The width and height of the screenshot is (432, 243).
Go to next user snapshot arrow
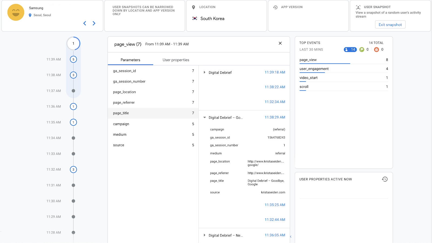[x=94, y=23]
